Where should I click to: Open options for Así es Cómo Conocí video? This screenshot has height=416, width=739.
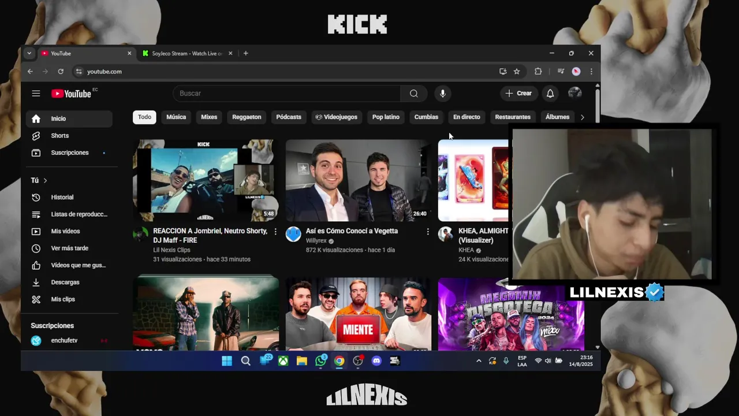point(428,232)
